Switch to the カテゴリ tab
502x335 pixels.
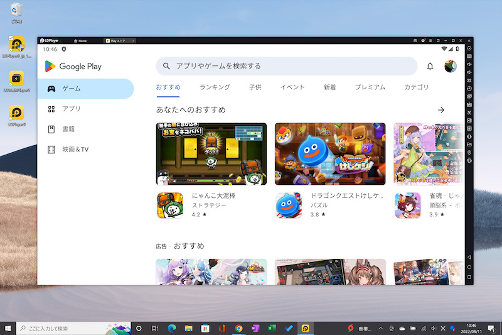point(417,87)
